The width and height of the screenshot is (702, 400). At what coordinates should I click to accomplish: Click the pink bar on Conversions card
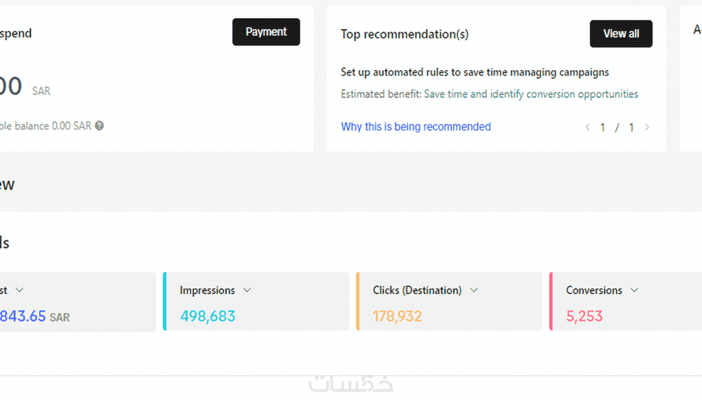551,301
